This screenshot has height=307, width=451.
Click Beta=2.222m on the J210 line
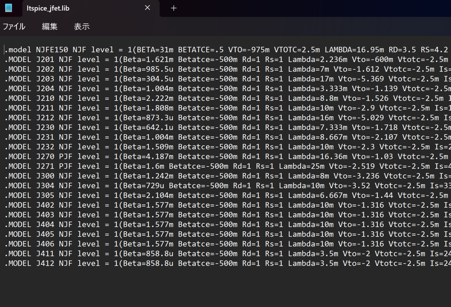148,99
